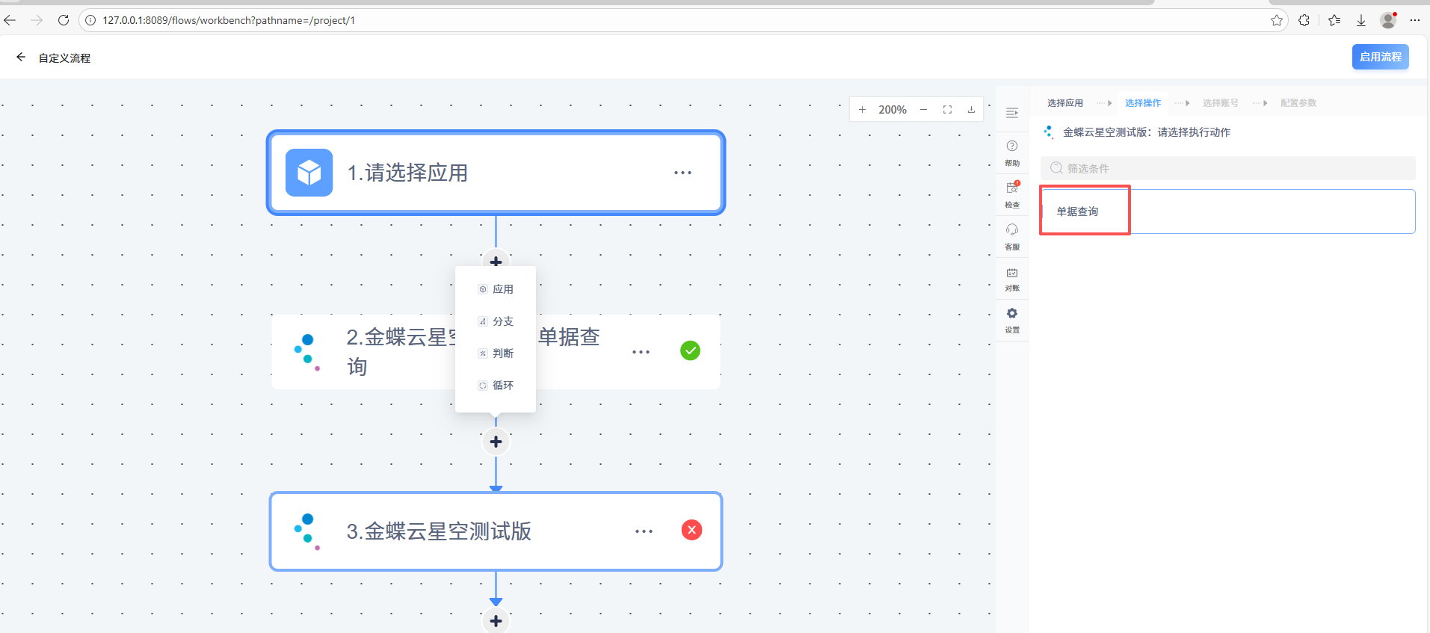The height and width of the screenshot is (633, 1430).
Task: Open the ellipsis menu on node 2
Action: (x=641, y=352)
